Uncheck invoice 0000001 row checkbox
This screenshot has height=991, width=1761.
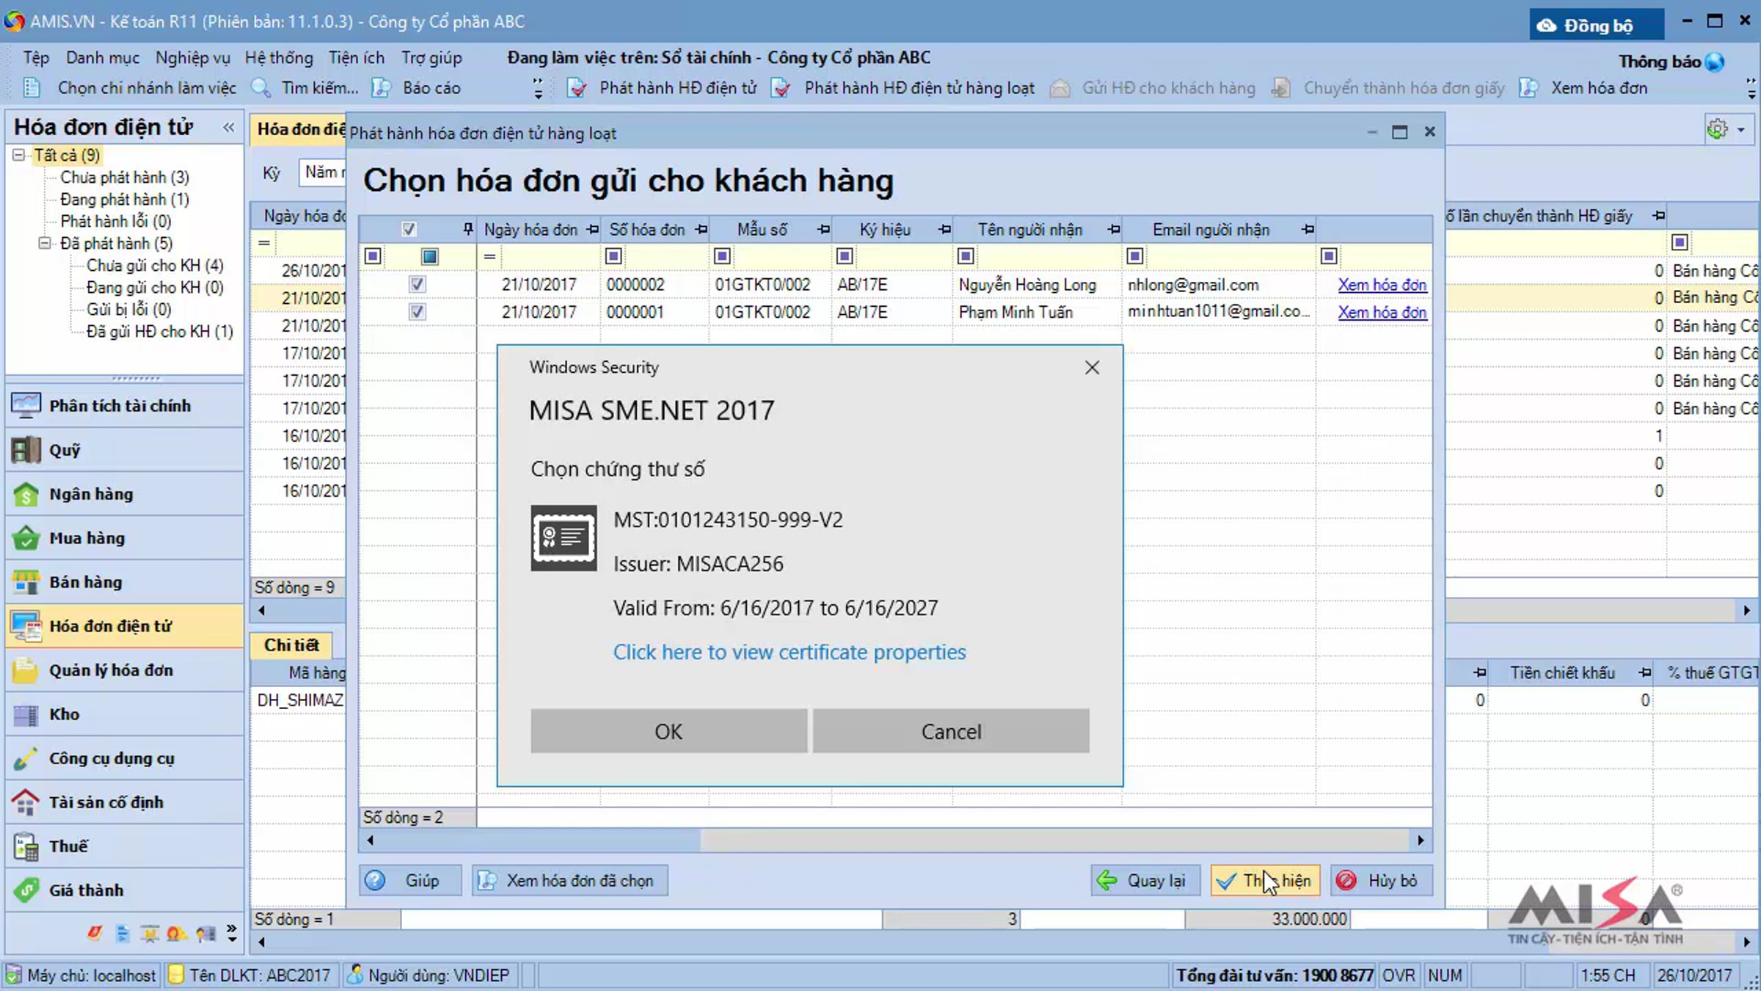[x=417, y=312]
